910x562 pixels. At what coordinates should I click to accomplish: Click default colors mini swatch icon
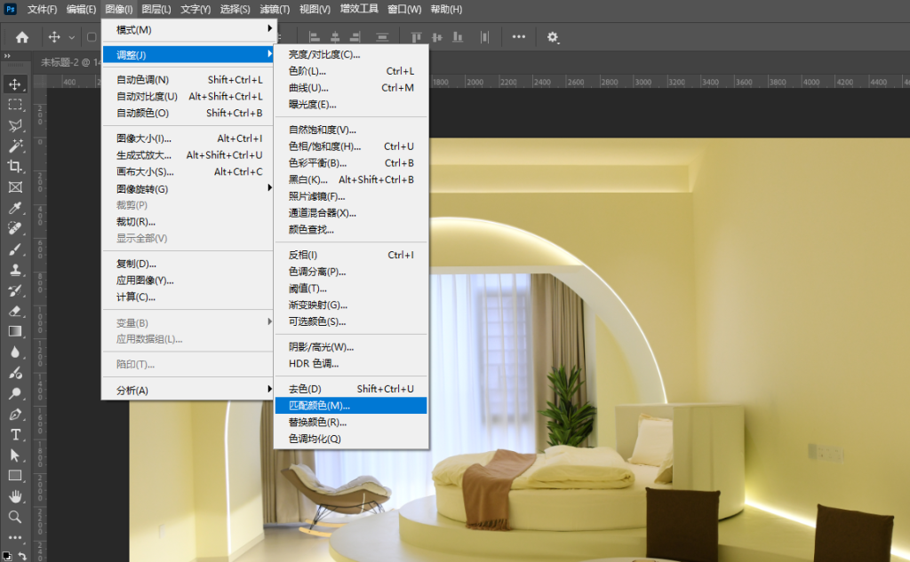pyautogui.click(x=7, y=556)
